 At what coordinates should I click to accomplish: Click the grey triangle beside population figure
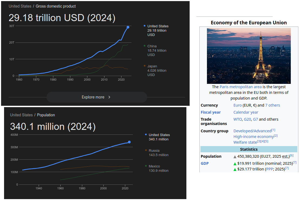[x=235, y=157]
